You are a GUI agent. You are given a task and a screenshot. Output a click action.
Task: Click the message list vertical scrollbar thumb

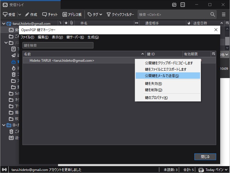click(227, 41)
